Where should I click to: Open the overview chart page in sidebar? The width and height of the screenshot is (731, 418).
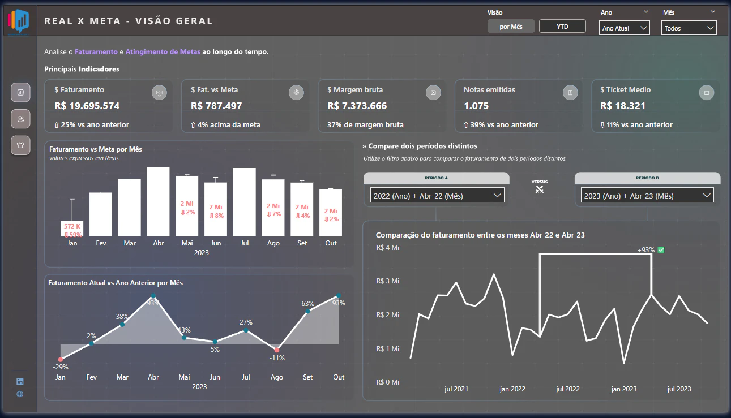20,92
